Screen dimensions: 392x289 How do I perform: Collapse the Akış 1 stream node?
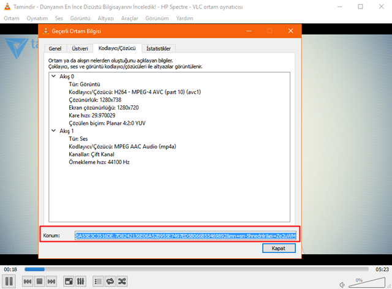click(53, 131)
